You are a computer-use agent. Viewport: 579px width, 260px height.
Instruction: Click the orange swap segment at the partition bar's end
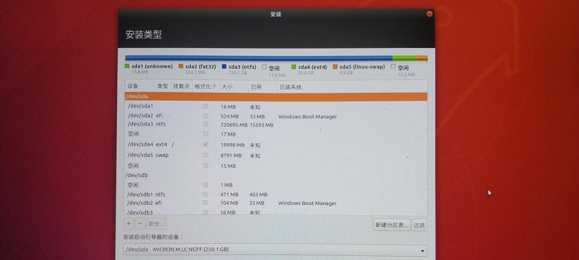[422, 58]
